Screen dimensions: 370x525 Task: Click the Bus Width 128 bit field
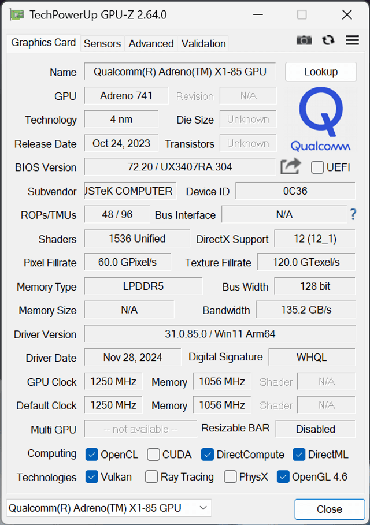[314, 286]
